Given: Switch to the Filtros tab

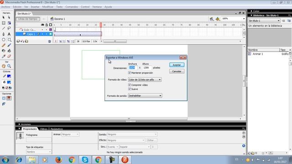Looking at the screenshot, I should tap(44, 129).
